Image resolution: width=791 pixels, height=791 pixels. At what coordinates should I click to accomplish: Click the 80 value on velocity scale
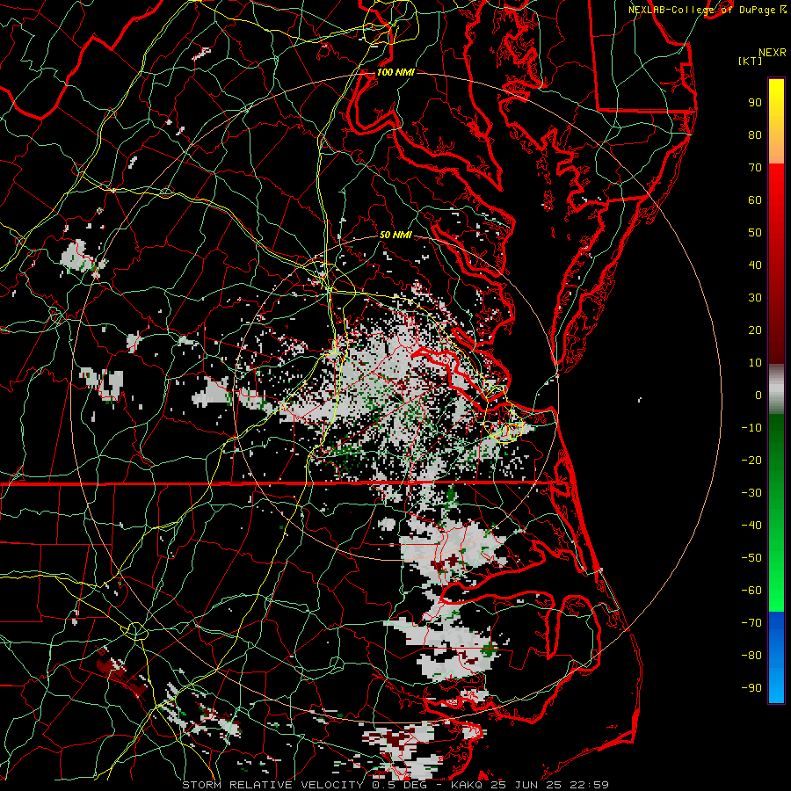point(755,135)
